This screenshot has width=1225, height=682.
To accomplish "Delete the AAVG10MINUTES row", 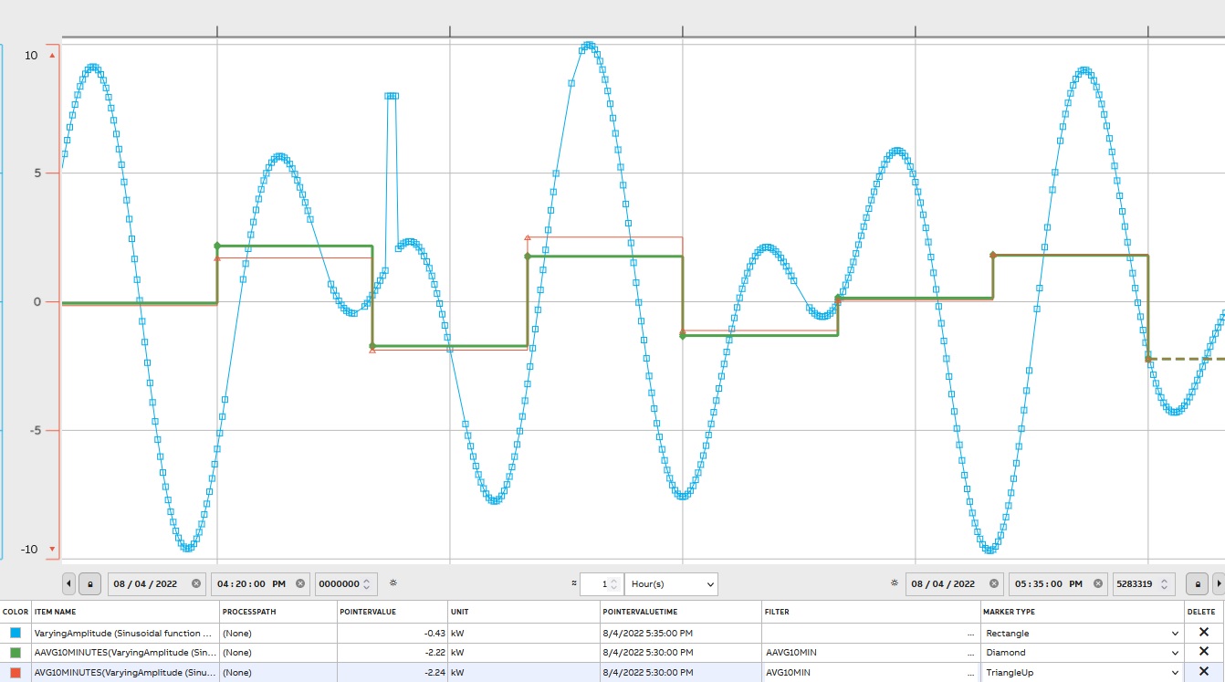I will (x=1203, y=653).
